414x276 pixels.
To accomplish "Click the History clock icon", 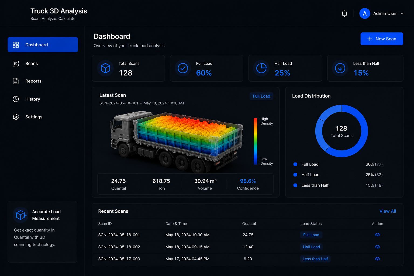I will tap(16, 99).
